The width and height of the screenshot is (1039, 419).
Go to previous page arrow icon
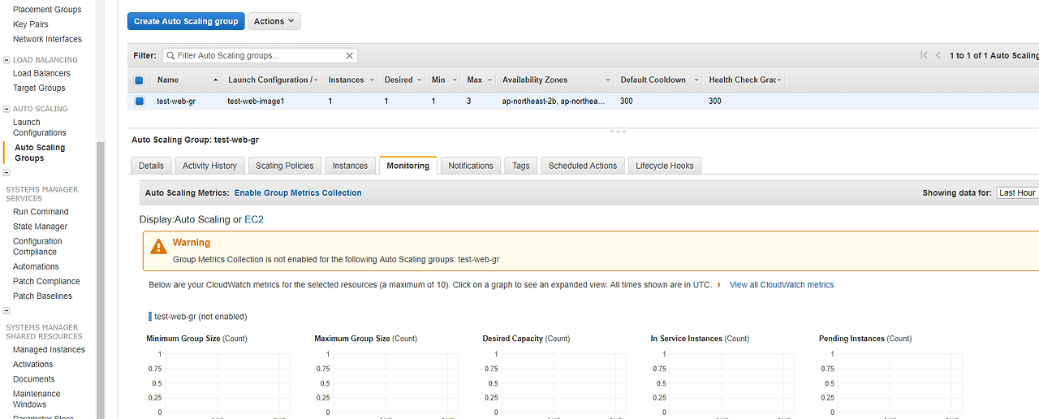(938, 55)
